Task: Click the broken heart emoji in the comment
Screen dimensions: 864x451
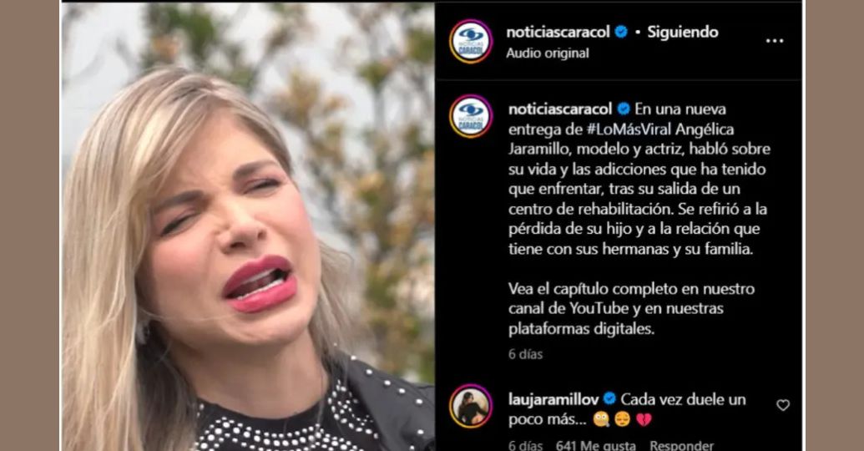Action: pos(644,419)
